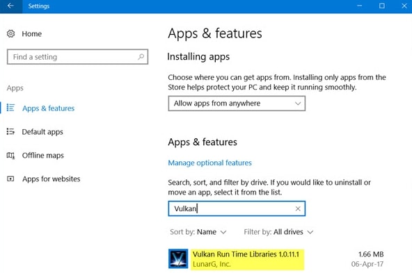Click the Vulkan Run Time Libraries app icon
Image resolution: width=412 pixels, height=273 pixels.
tap(178, 259)
